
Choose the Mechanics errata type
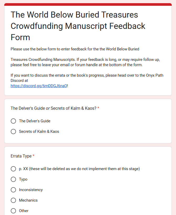[x=13, y=200]
